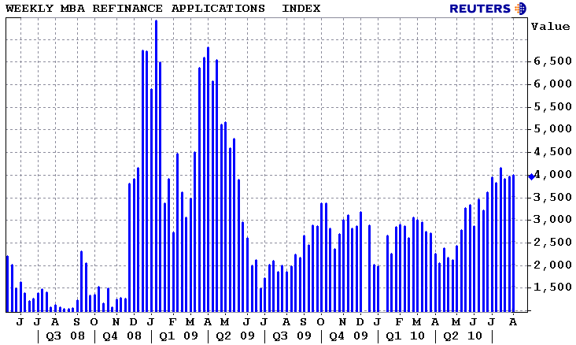Viewport: 576px width, 345px height.
Task: Select the Q2 10 quarter label
Action: pyautogui.click(x=463, y=336)
